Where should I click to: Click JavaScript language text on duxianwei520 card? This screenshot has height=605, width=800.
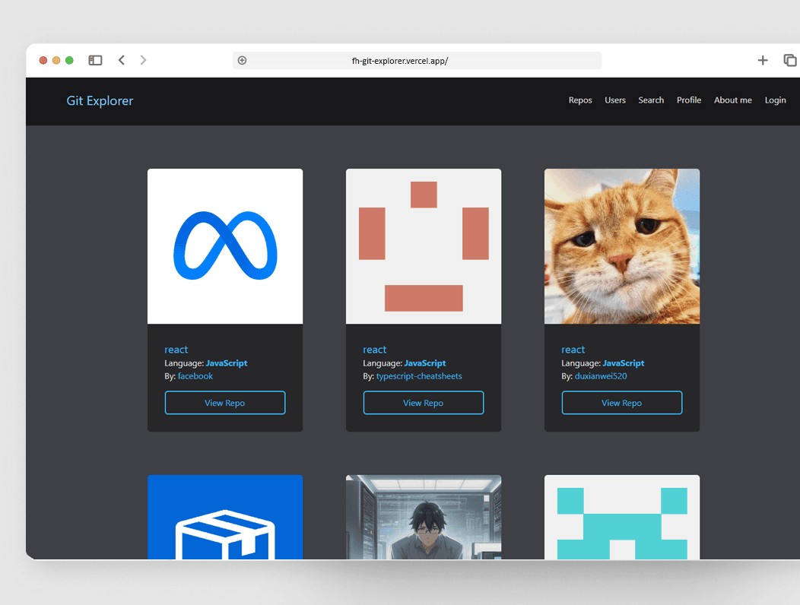click(x=624, y=363)
